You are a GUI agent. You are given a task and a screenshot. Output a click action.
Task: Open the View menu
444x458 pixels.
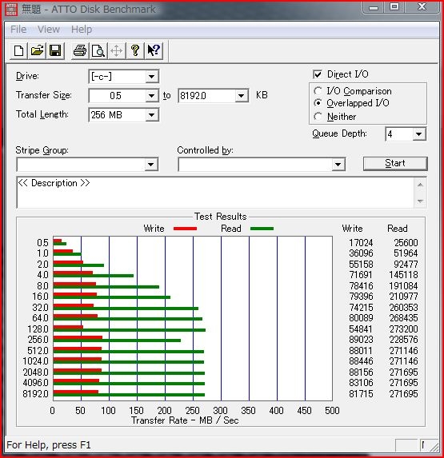(x=49, y=30)
